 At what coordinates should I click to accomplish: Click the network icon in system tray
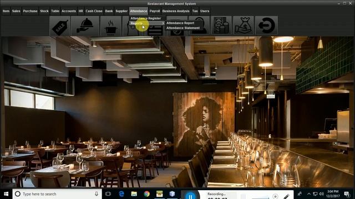315,194
